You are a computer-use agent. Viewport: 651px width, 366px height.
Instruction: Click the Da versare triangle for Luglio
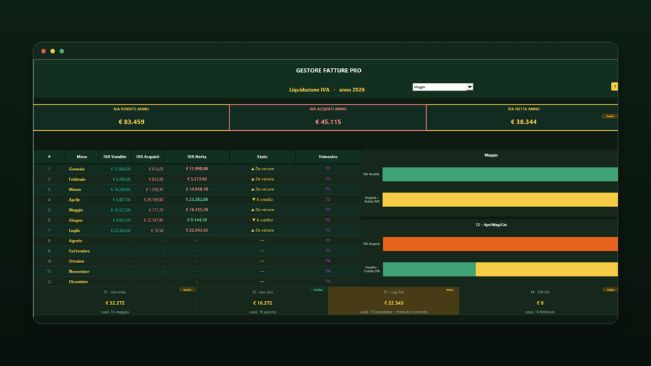[253, 231]
